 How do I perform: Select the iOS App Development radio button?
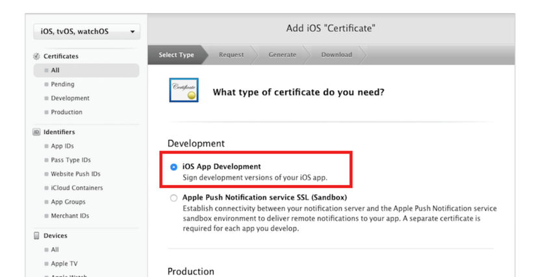173,167
